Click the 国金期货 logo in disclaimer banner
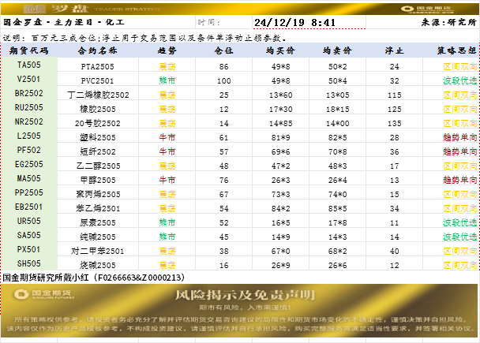The width and height of the screenshot is (480, 343). point(44,294)
